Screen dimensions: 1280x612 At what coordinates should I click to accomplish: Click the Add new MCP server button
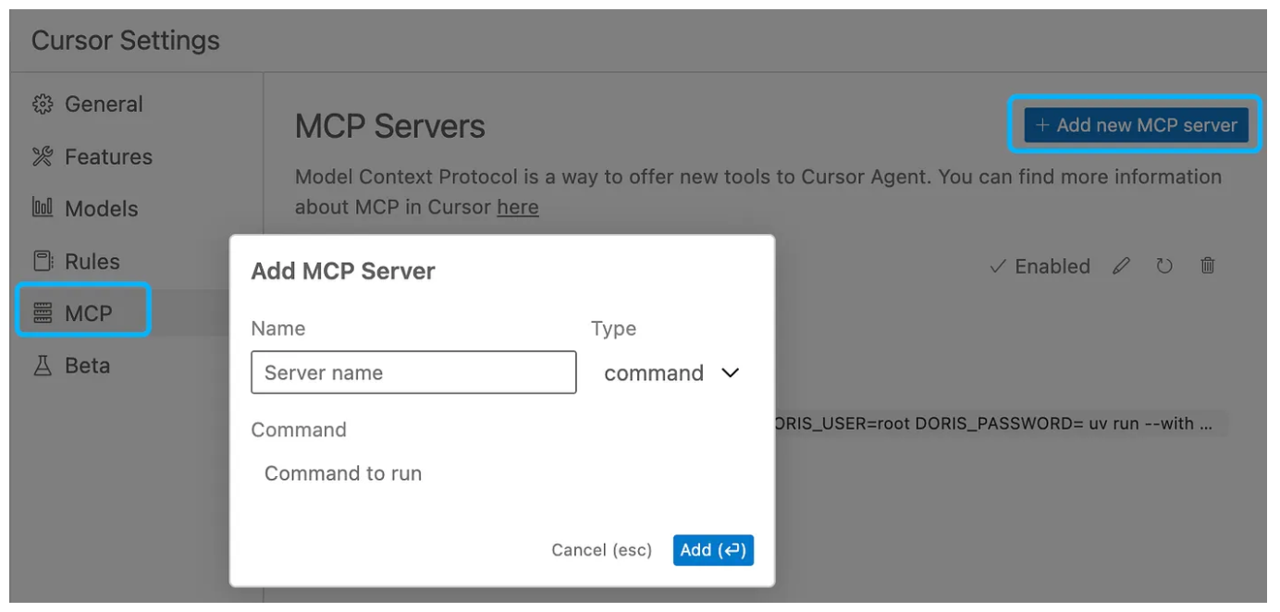pos(1136,126)
